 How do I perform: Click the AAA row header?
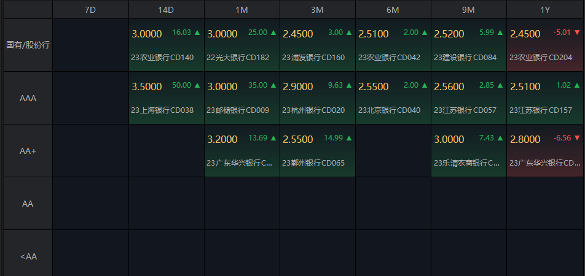tap(28, 98)
